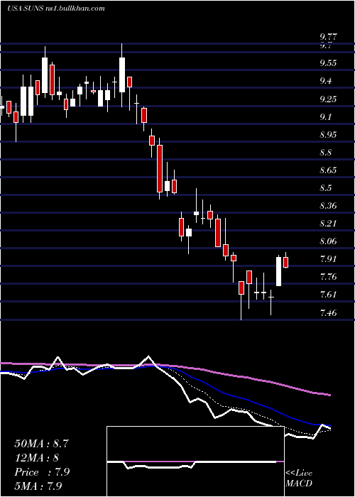Click the '50MA : 8.7' reading

[x=41, y=444]
